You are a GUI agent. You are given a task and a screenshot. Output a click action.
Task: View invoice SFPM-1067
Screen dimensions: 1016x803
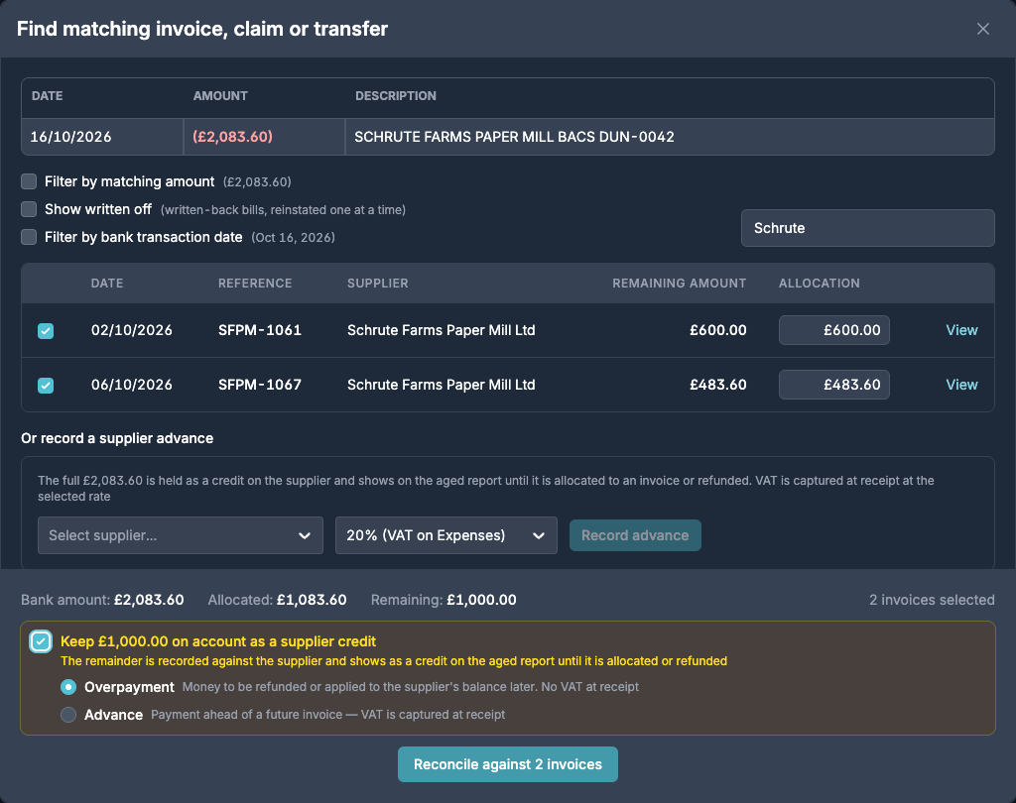961,385
